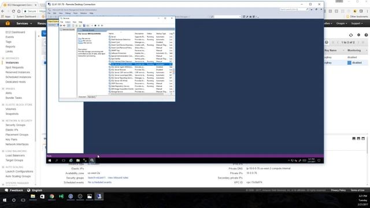The width and height of the screenshot is (370, 208).
Task: Open Tools menu in SQL Server Management Studio
Action: (x=75, y=13)
